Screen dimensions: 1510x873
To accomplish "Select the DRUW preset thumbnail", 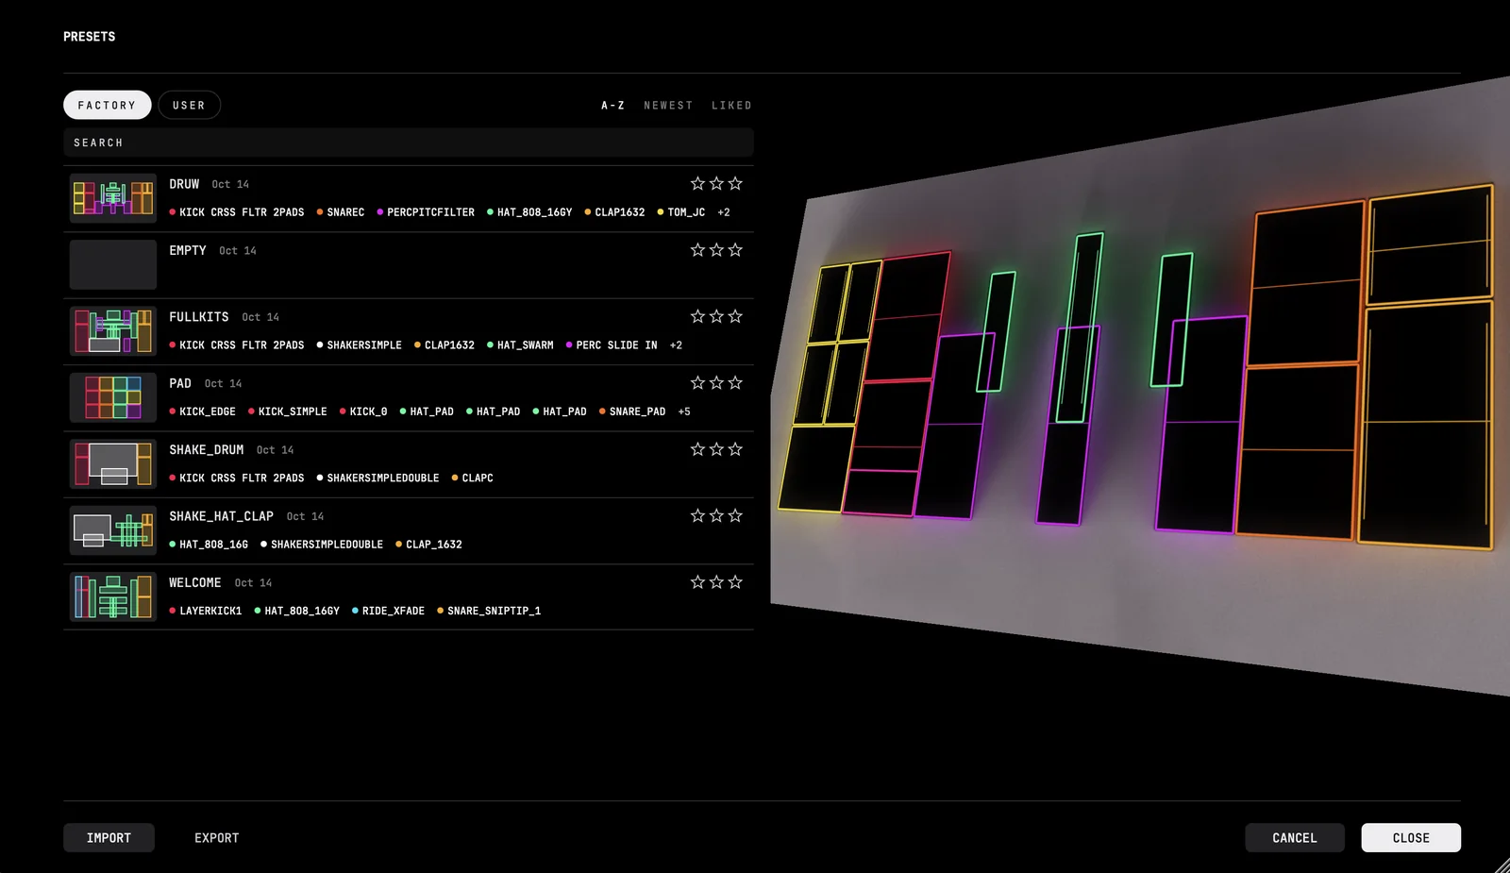I will click(x=113, y=198).
